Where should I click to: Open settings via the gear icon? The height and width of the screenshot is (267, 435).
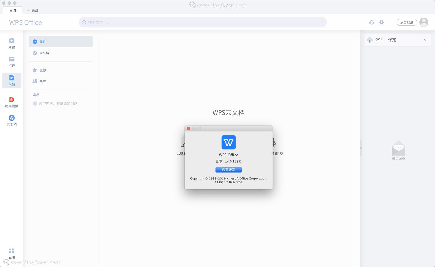point(381,22)
